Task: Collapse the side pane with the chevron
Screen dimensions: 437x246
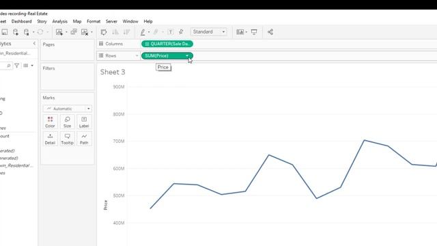Action: click(x=34, y=44)
